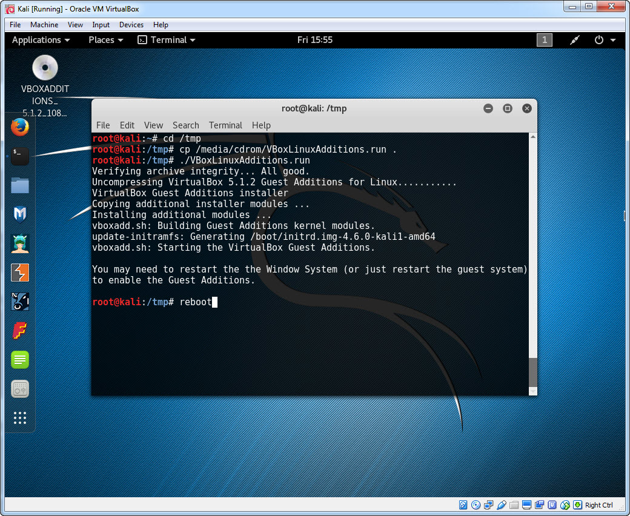Open the Firefox browser from the dock
This screenshot has height=516, width=630.
(x=19, y=127)
